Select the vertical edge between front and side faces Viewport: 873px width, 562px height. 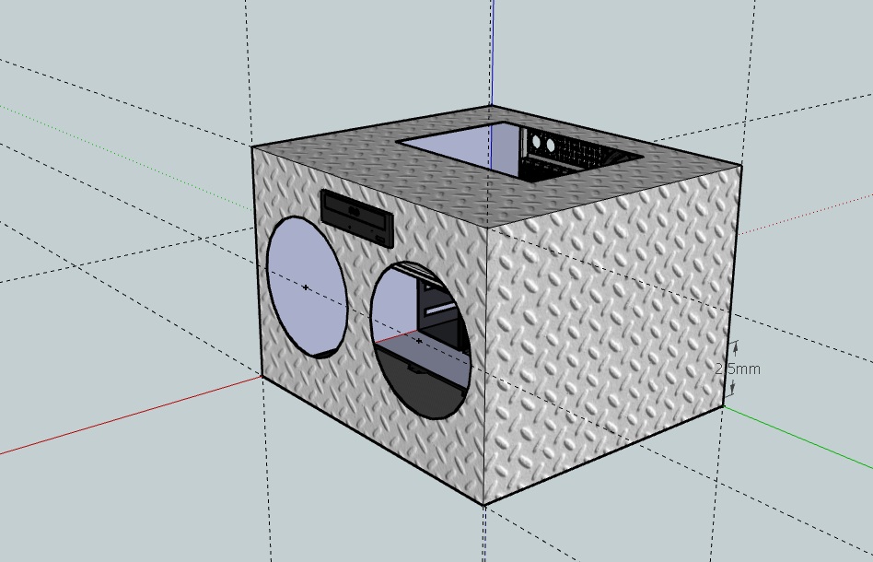[485, 369]
